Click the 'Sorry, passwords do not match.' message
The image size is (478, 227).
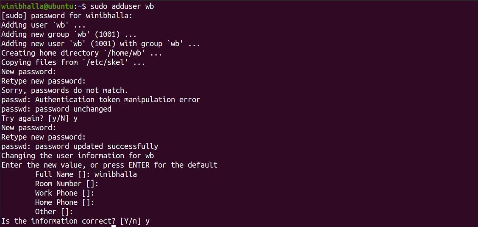click(x=64, y=90)
